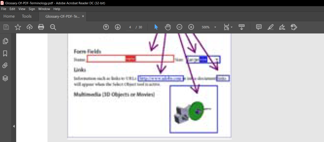The height and width of the screenshot is (142, 324).
Task: Open the layers panel
Action: (x=5, y=78)
